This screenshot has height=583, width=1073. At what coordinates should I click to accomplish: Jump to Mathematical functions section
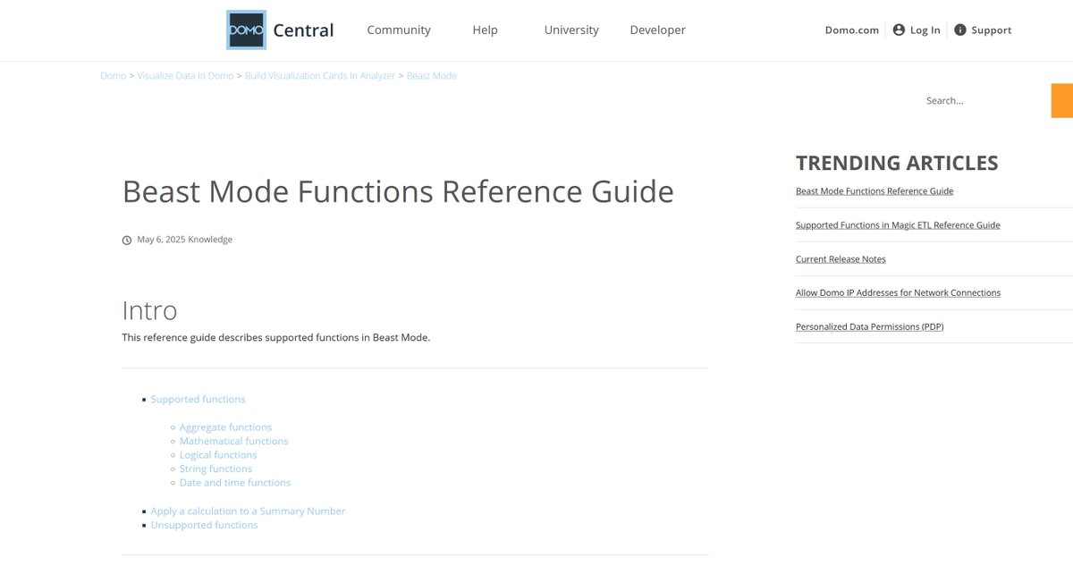tap(234, 441)
